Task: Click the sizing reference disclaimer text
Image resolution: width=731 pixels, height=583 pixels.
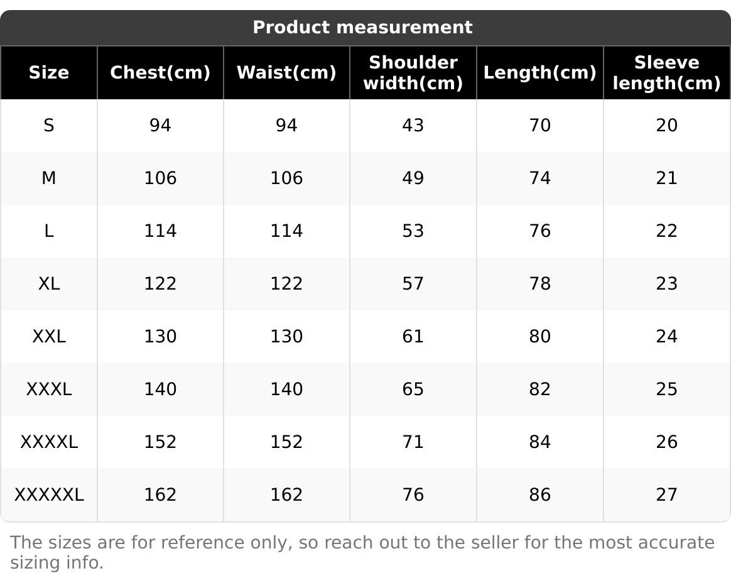Action: pyautogui.click(x=362, y=552)
